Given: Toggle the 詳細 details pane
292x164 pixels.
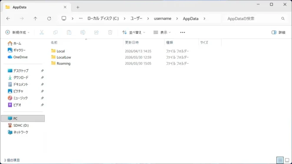Looking at the screenshot, I should [279, 33].
